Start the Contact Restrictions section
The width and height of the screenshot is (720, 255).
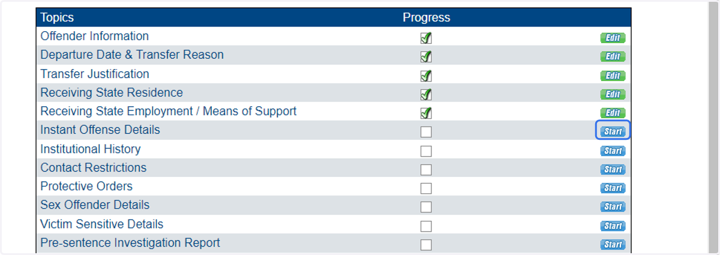pyautogui.click(x=613, y=169)
